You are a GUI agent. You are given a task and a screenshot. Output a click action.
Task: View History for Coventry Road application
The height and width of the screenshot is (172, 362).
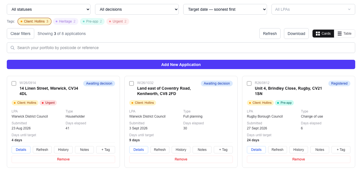pos(181,150)
